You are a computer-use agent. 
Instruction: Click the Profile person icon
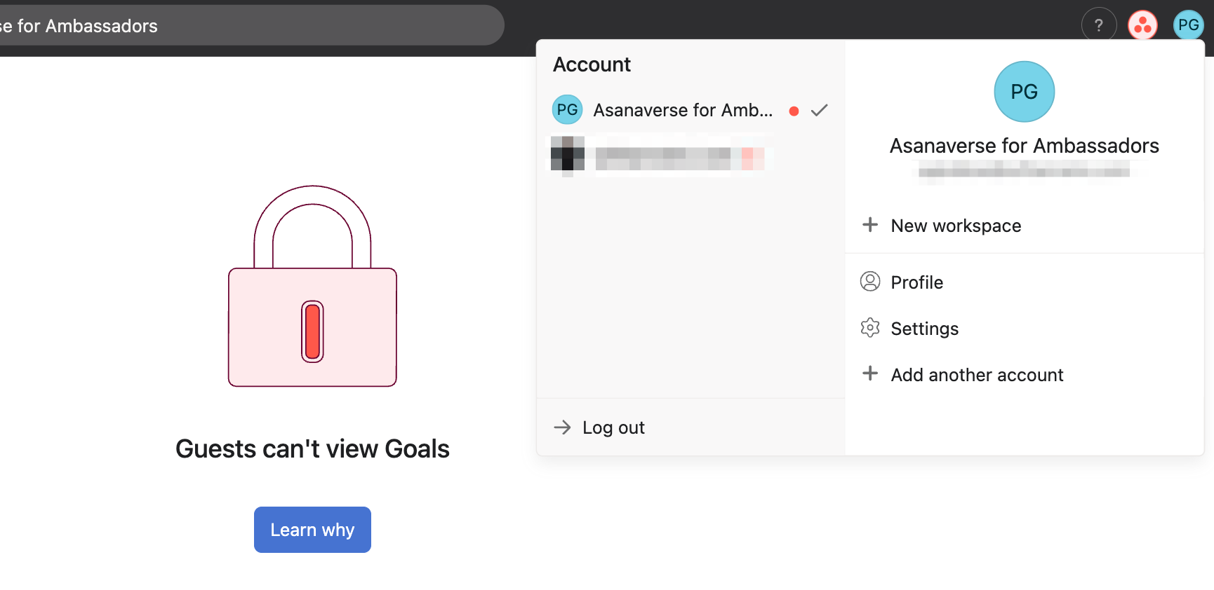pos(870,282)
